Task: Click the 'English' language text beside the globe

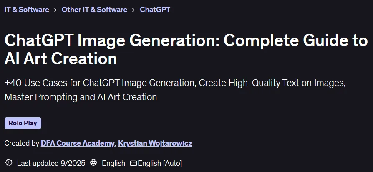Action: tap(113, 163)
